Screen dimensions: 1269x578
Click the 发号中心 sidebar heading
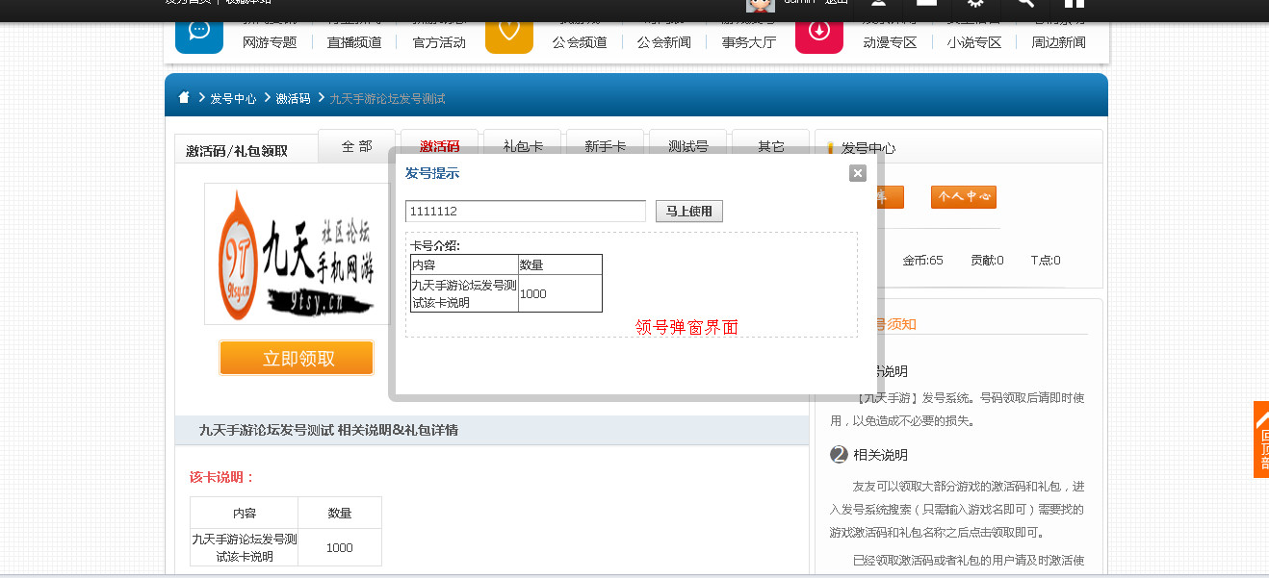[x=868, y=148]
